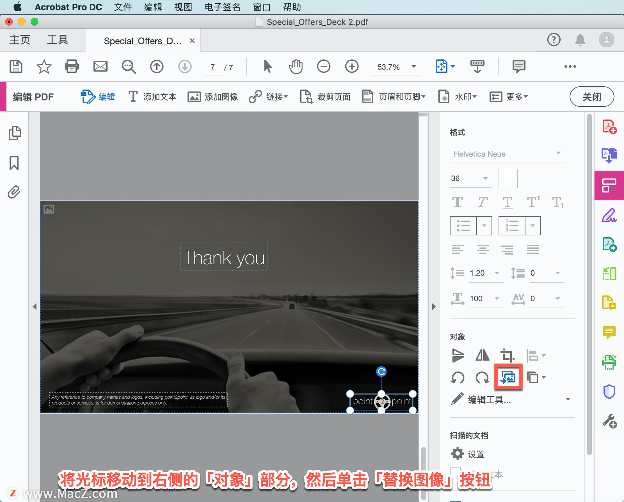The width and height of the screenshot is (624, 502).
Task: Open the 视图 menu
Action: tap(183, 7)
